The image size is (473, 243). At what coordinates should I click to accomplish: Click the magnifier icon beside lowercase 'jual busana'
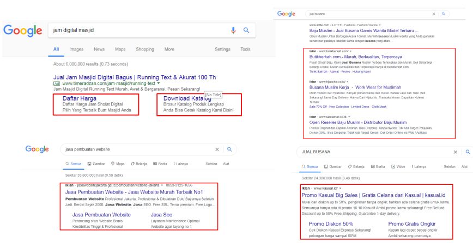(444, 14)
